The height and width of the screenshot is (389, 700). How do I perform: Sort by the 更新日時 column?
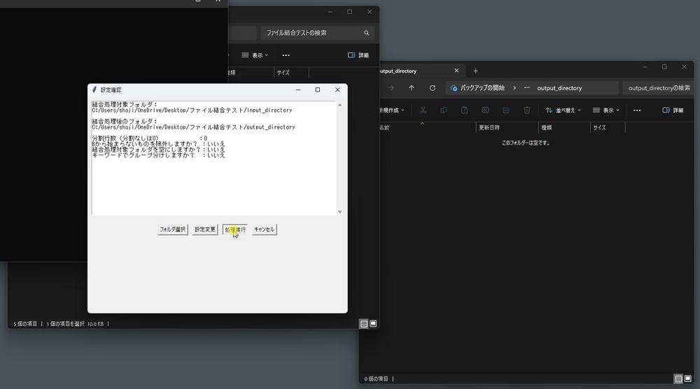tap(507, 127)
